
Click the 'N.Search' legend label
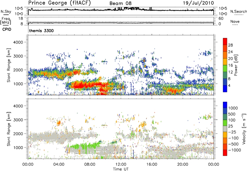click(x=238, y=11)
